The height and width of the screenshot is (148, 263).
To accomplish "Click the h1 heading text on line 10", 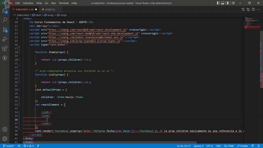I will (61, 22).
